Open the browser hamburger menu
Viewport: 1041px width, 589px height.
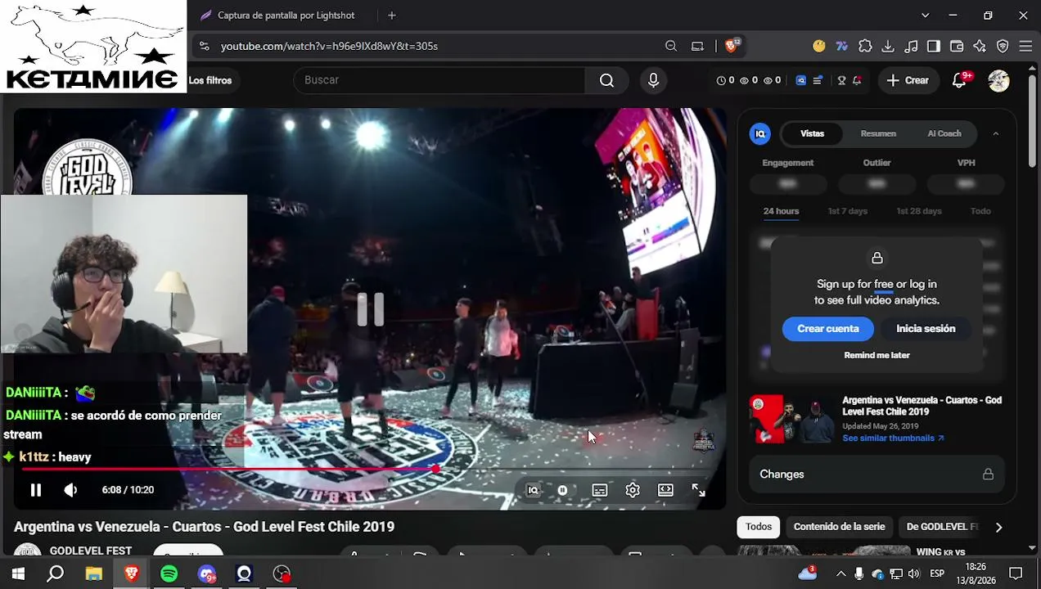point(1025,46)
